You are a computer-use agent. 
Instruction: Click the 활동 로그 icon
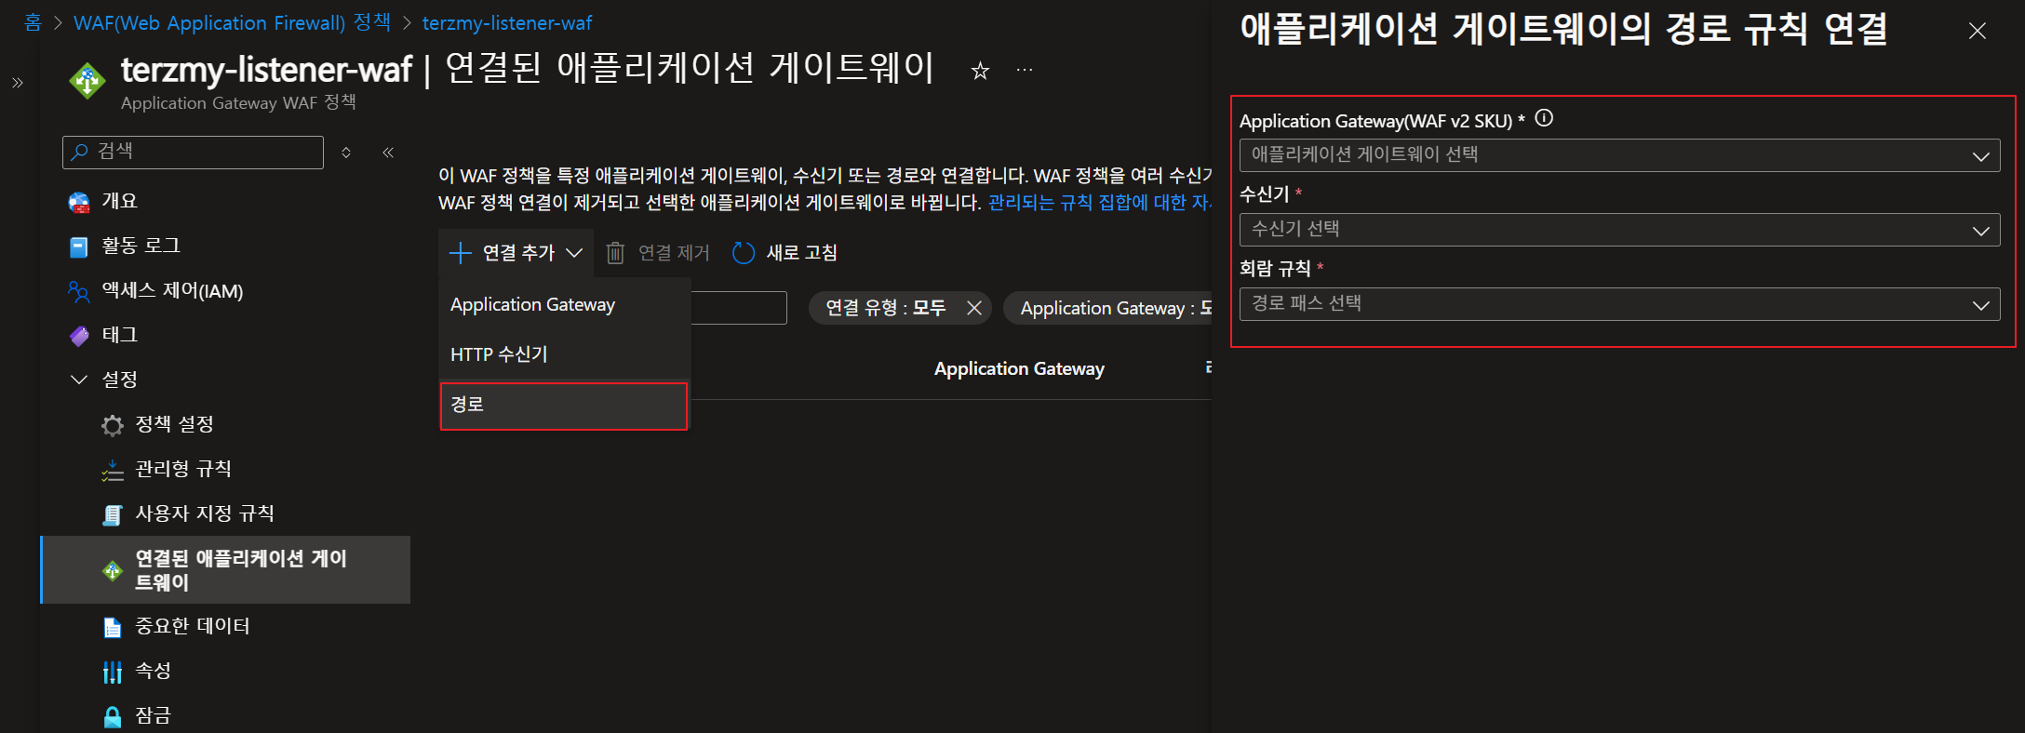pos(79,247)
